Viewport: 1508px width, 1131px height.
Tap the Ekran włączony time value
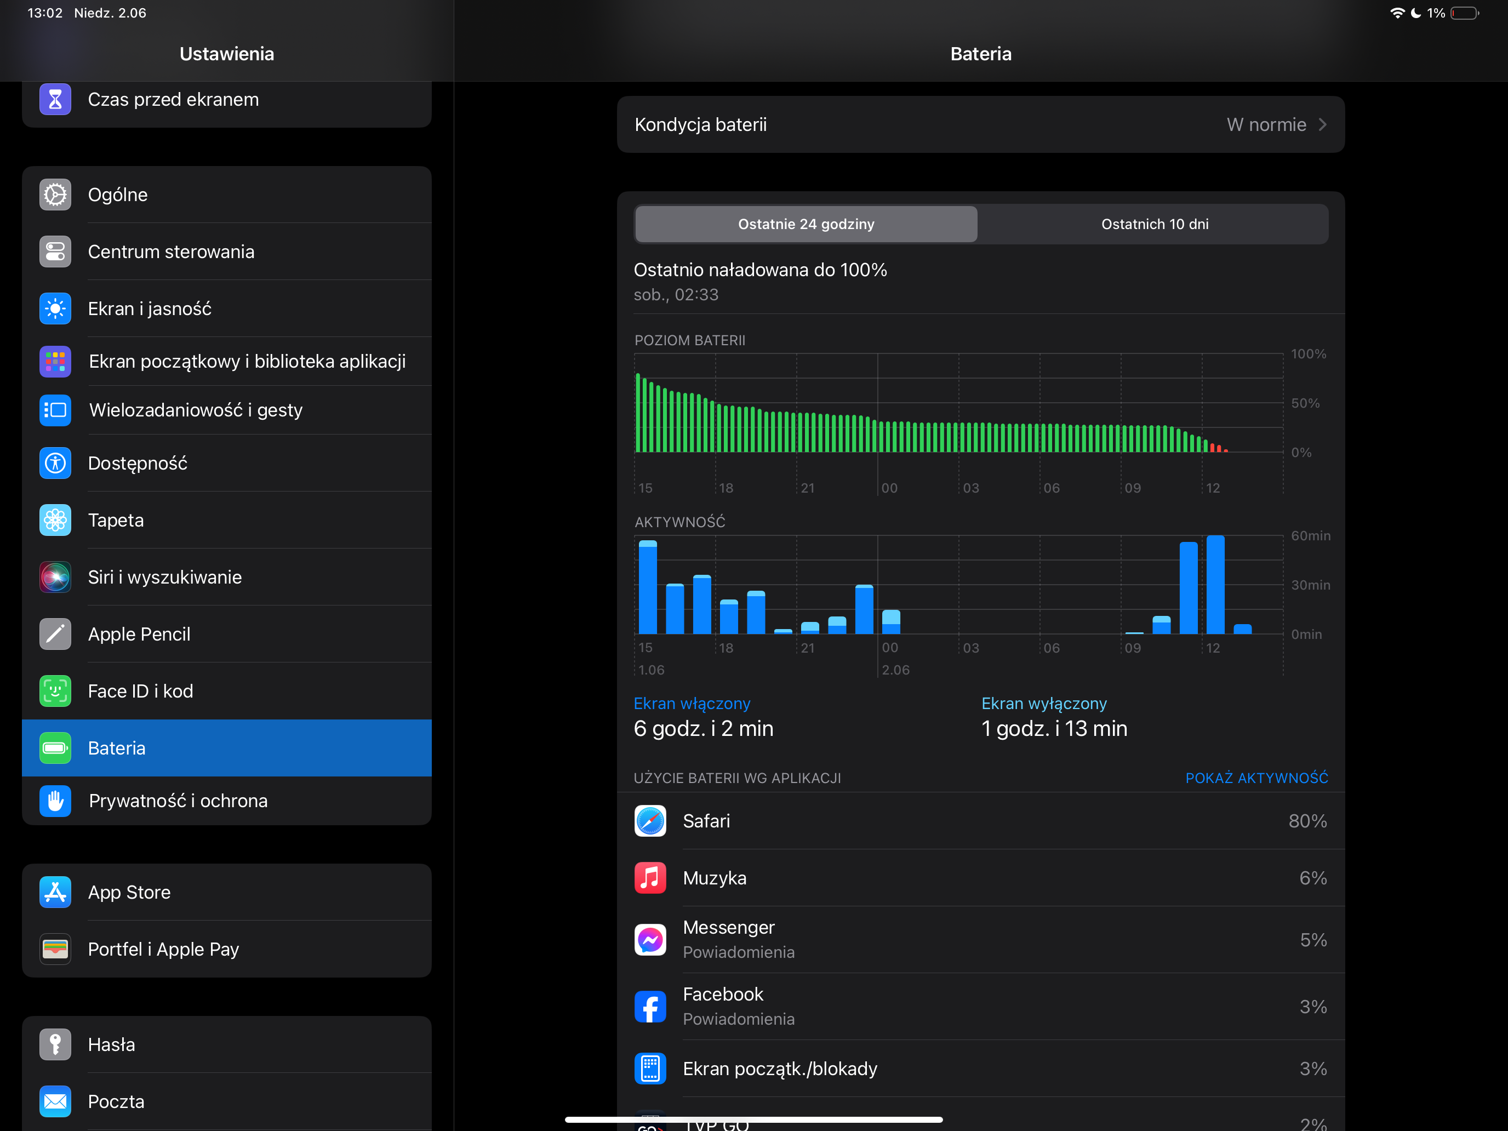point(704,729)
